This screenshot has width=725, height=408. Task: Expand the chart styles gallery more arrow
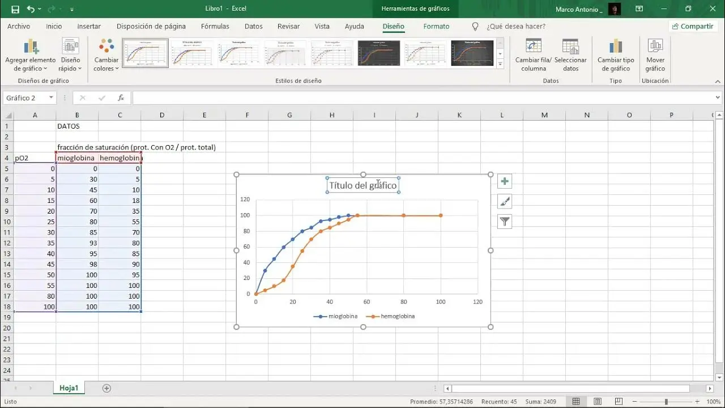point(501,63)
